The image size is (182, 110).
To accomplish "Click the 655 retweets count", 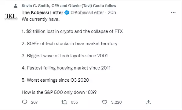I will click(74, 102).
